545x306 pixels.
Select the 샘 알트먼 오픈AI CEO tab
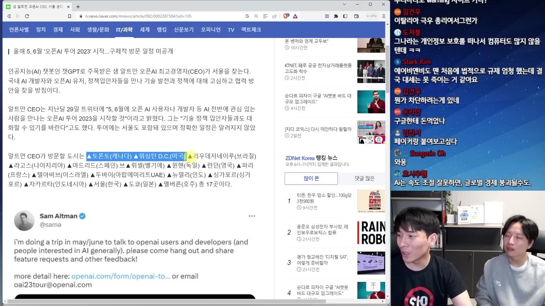[x=37, y=6]
